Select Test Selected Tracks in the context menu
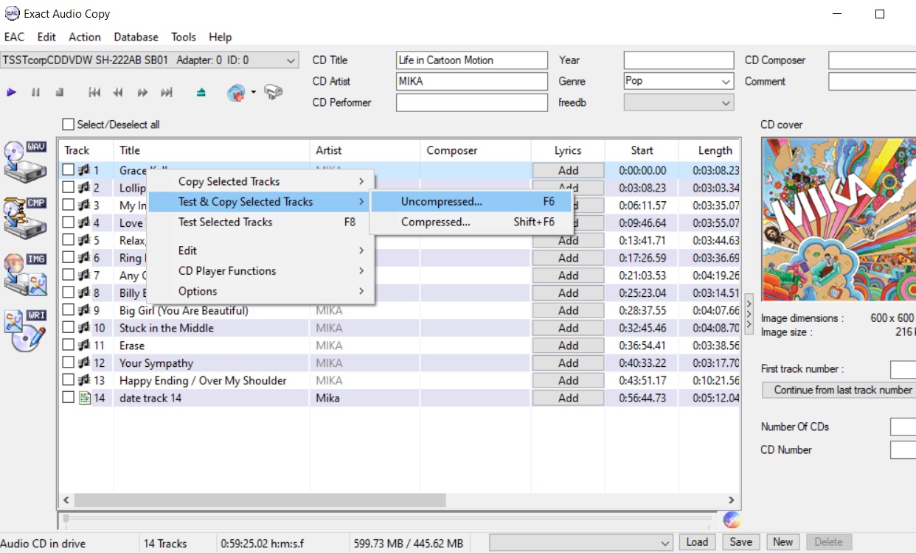The image size is (916, 554). tap(262, 222)
